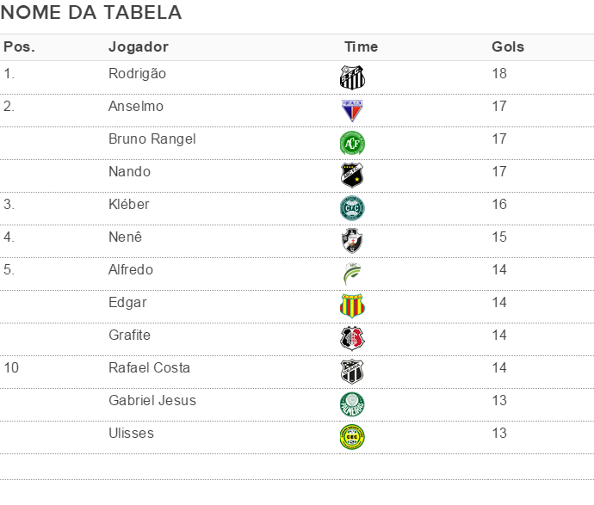Click the striped crest in Edgar's row
This screenshot has height=505, width=594.
tap(352, 306)
